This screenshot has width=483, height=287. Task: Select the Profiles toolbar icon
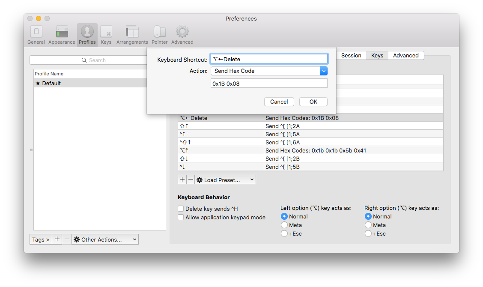click(87, 35)
